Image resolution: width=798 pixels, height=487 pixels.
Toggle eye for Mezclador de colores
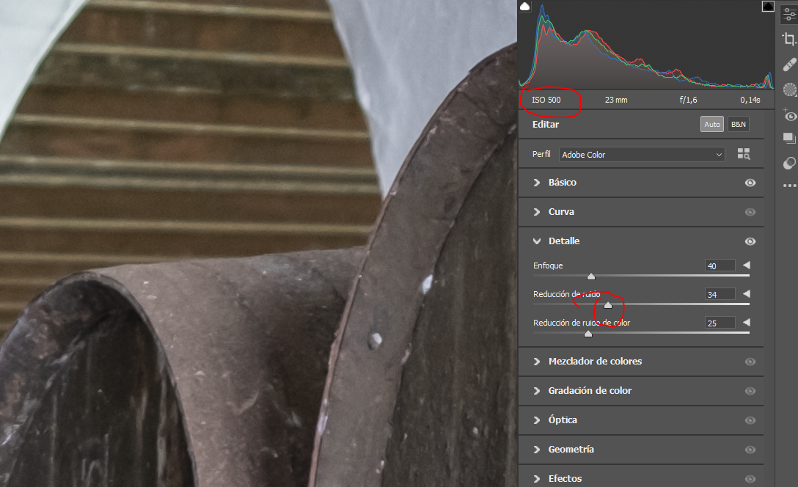[x=750, y=362]
